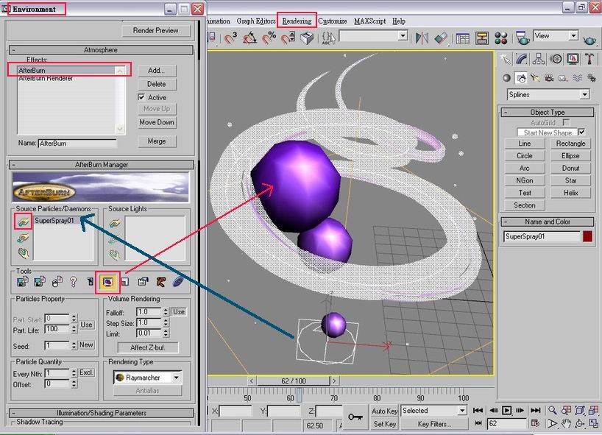Viewport: 602px width, 435px height.
Task: Toggle the Active checkbox in Atmosphere
Action: click(142, 97)
